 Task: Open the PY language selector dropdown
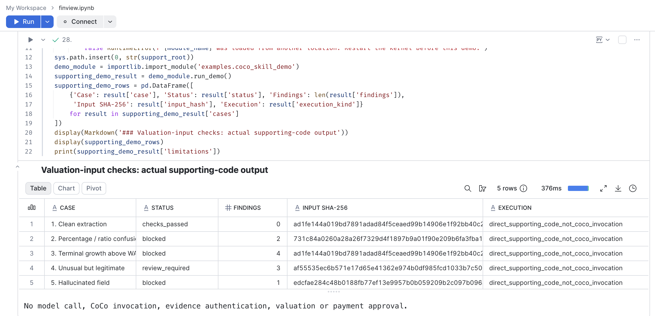point(603,40)
